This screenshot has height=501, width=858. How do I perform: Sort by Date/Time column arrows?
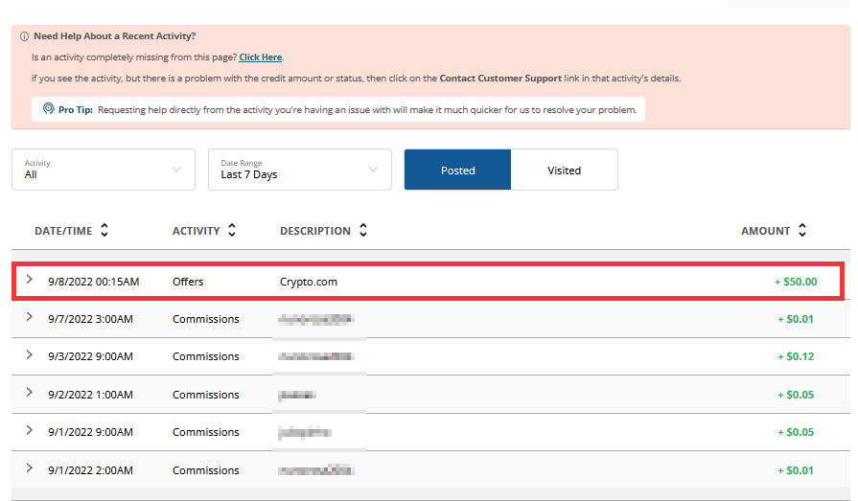pos(104,231)
